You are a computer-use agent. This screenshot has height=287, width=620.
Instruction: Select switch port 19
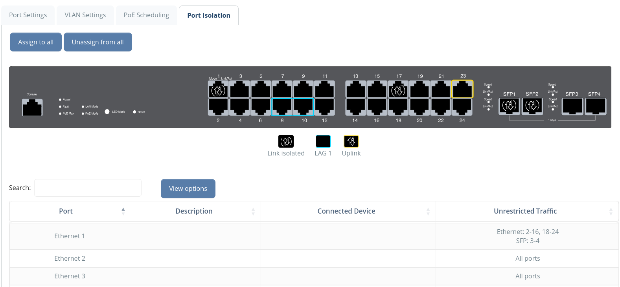click(419, 90)
